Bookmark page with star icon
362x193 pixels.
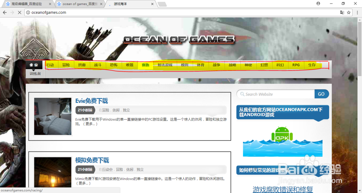pyautogui.click(x=349, y=12)
